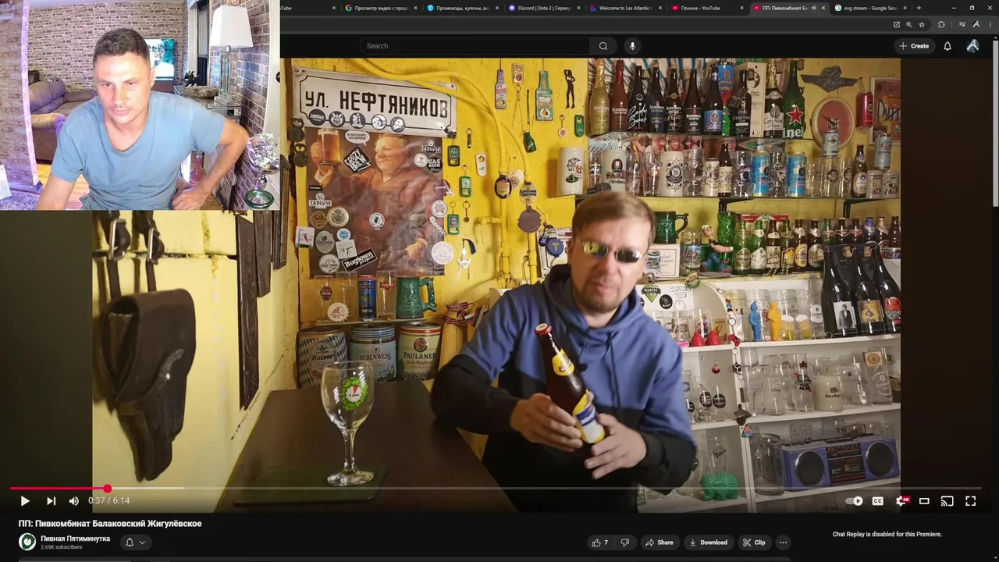The width and height of the screenshot is (999, 562).
Task: Click the YouTube Search field
Action: [x=476, y=46]
